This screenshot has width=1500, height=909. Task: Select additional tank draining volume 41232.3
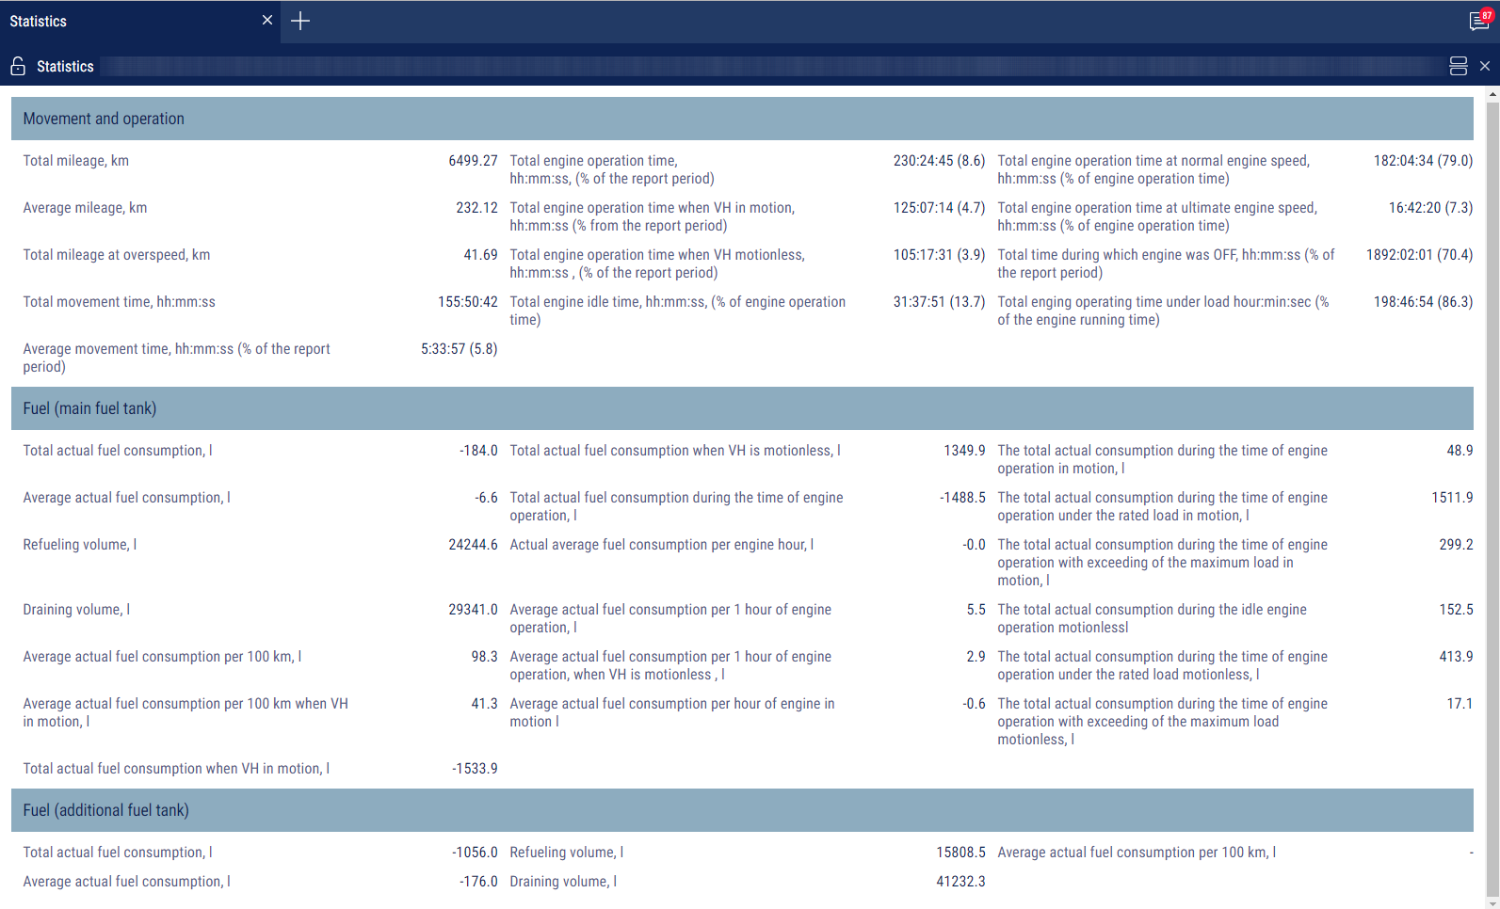tap(960, 882)
